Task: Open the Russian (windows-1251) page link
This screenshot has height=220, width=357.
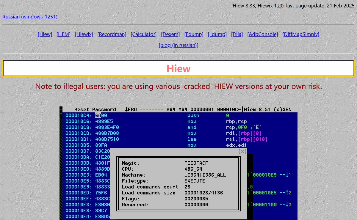Action: [x=30, y=17]
